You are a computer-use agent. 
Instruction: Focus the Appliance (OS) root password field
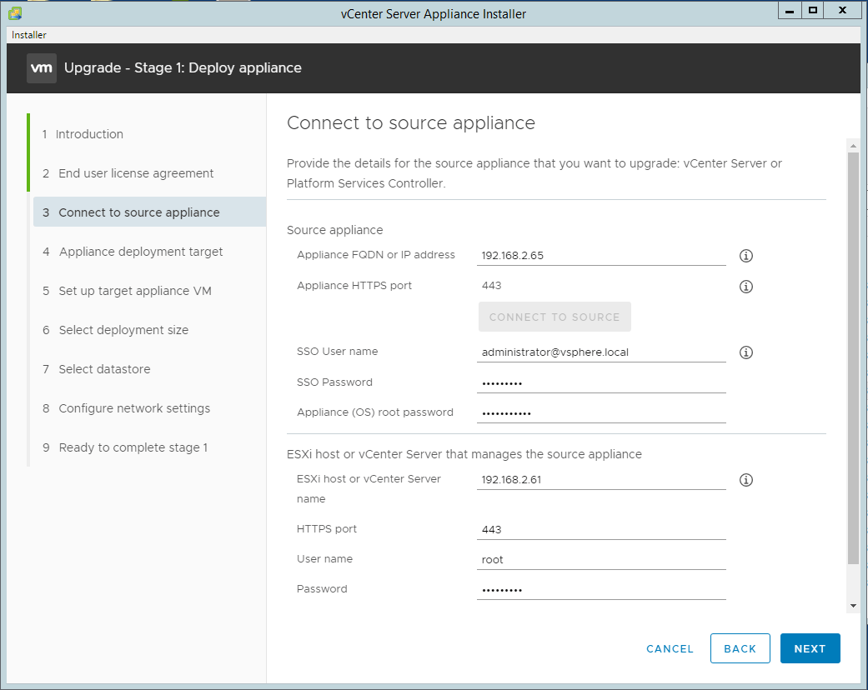click(601, 412)
